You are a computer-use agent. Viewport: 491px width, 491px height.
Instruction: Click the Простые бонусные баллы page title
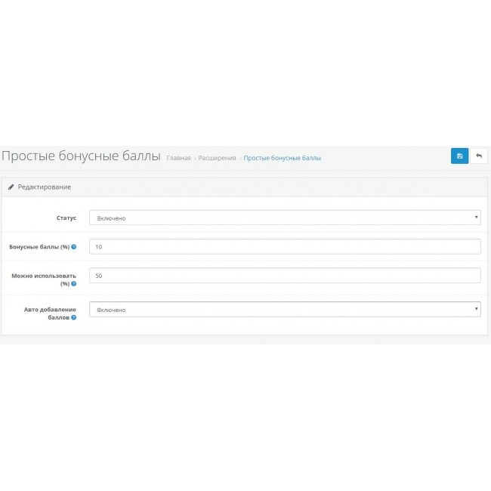[81, 156]
